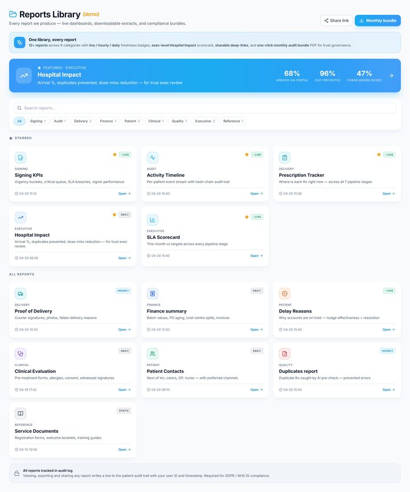Select the All category filter
The image size is (410, 492).
(x=19, y=121)
